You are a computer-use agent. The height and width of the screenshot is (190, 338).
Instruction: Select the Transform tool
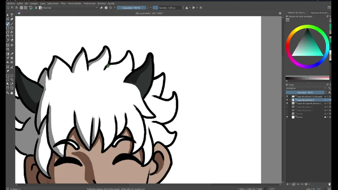coord(8,45)
